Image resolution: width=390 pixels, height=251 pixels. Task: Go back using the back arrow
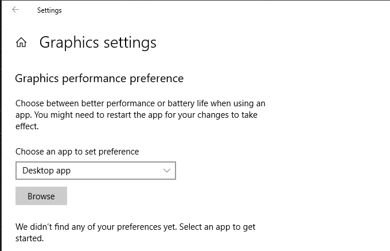15,10
